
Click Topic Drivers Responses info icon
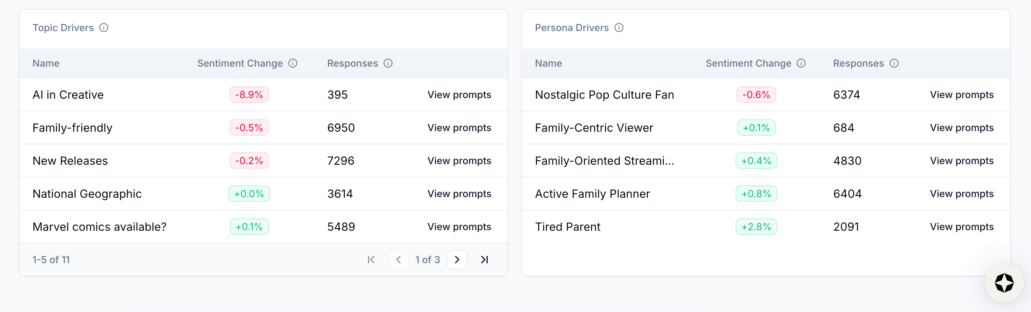pos(388,63)
